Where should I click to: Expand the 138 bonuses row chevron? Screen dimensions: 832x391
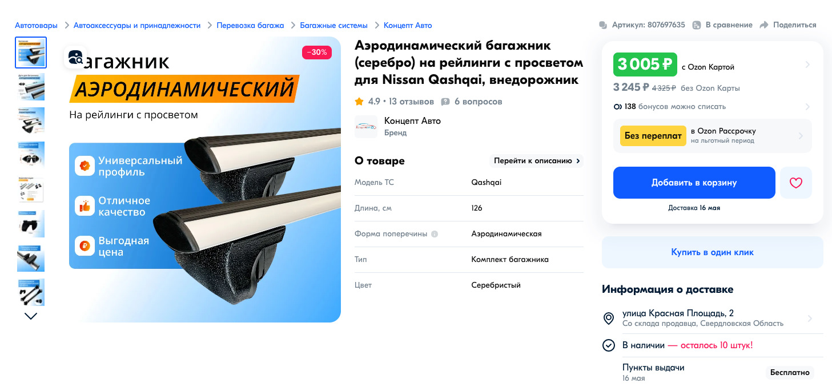tap(807, 107)
